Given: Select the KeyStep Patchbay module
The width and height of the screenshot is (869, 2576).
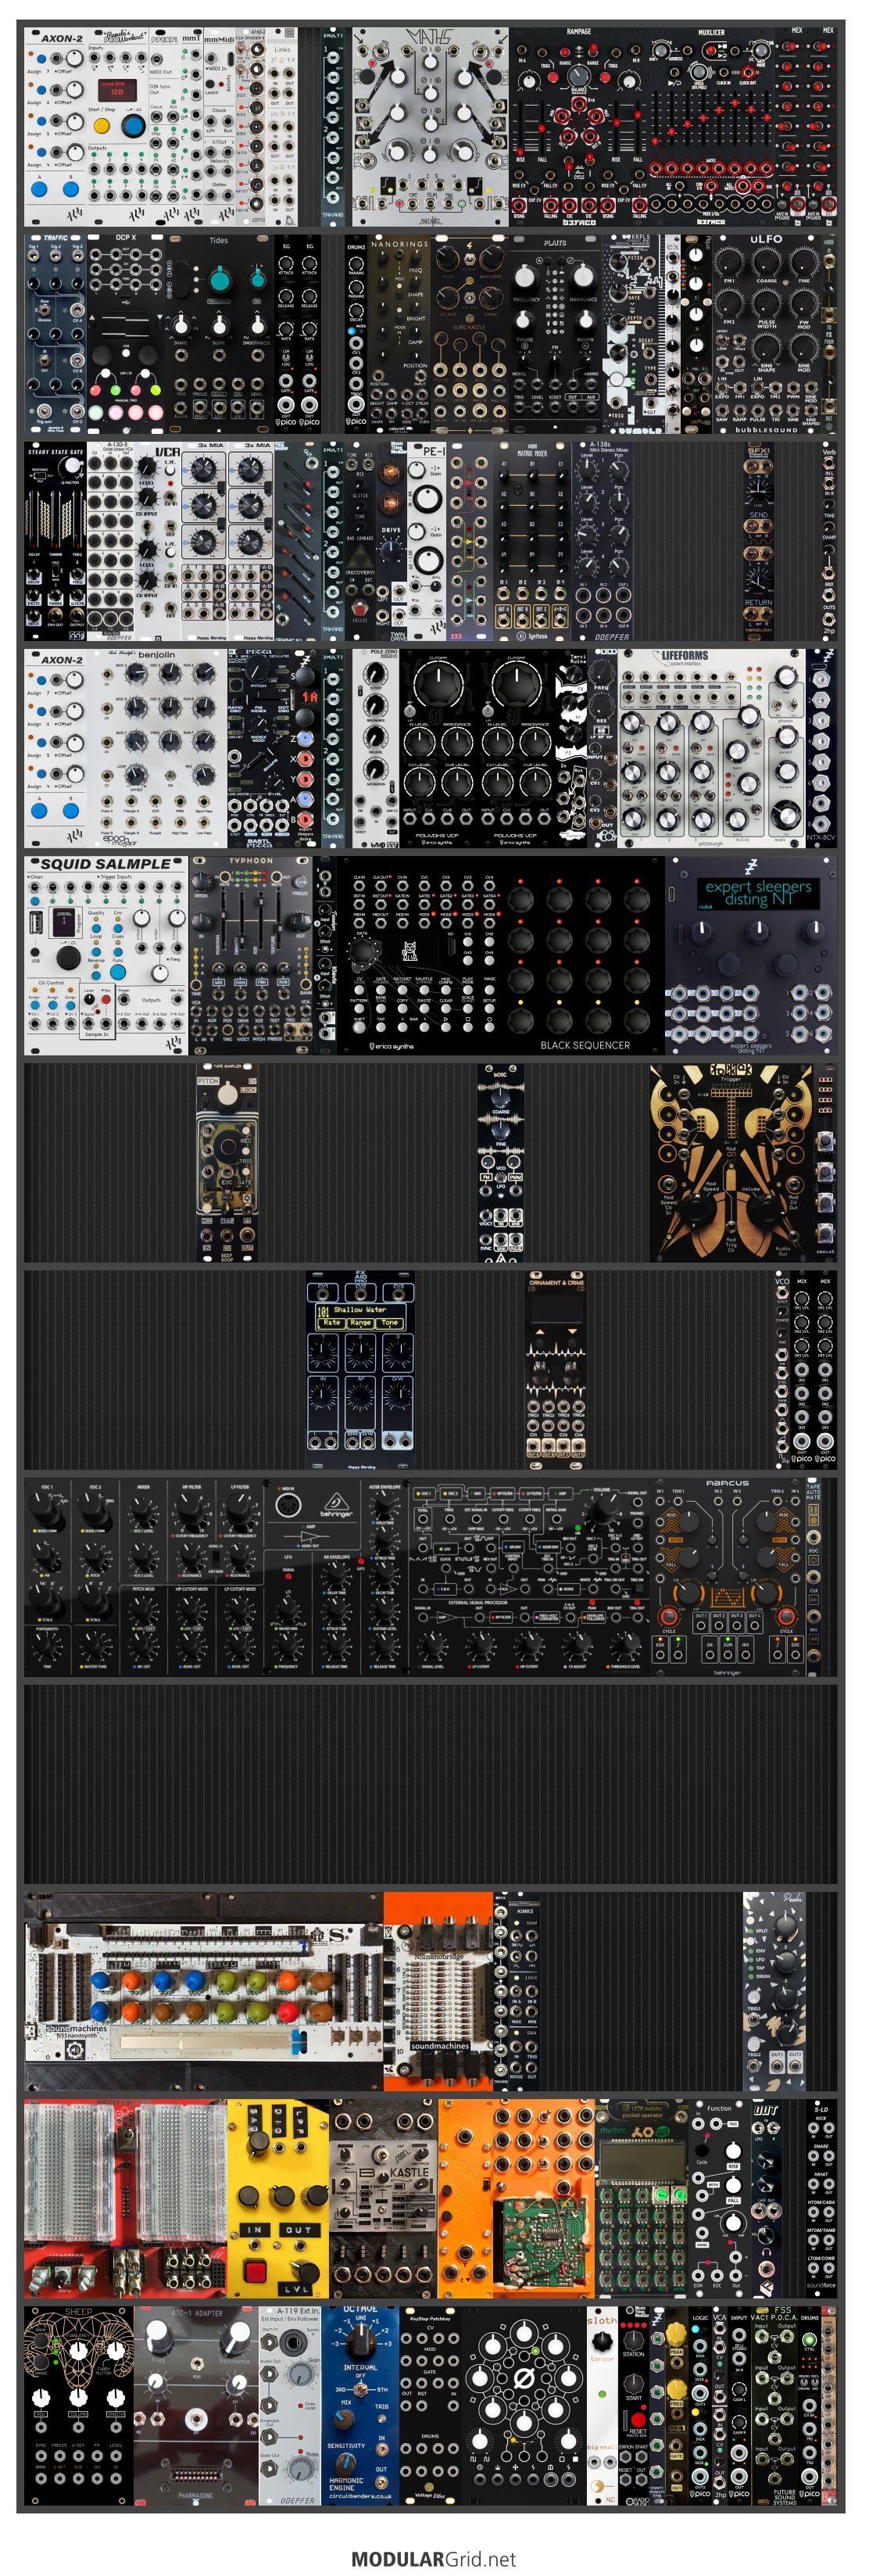Looking at the screenshot, I should click(x=430, y=2405).
